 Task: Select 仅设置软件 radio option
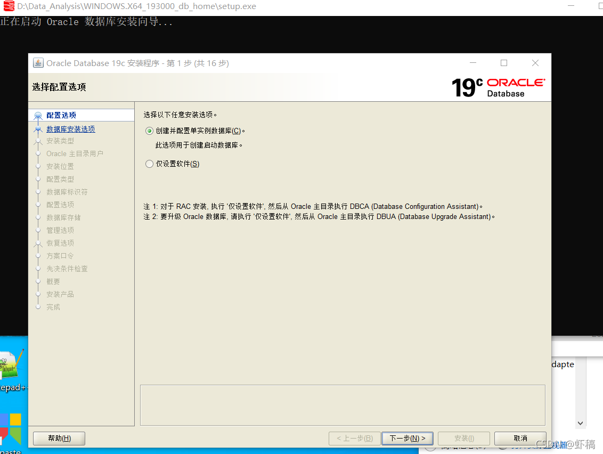pyautogui.click(x=149, y=164)
